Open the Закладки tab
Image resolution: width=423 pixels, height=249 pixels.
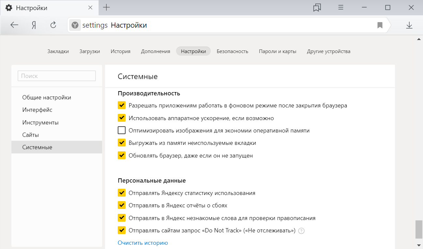click(58, 51)
